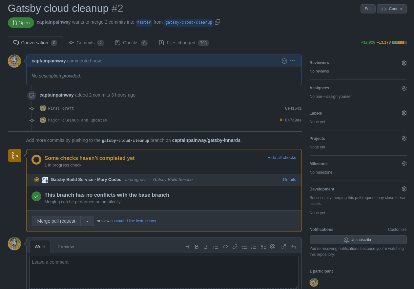Image resolution: width=414 pixels, height=289 pixels.
Task: Open the gatsby-cloud-cleanup head branch link
Action: 189,22
